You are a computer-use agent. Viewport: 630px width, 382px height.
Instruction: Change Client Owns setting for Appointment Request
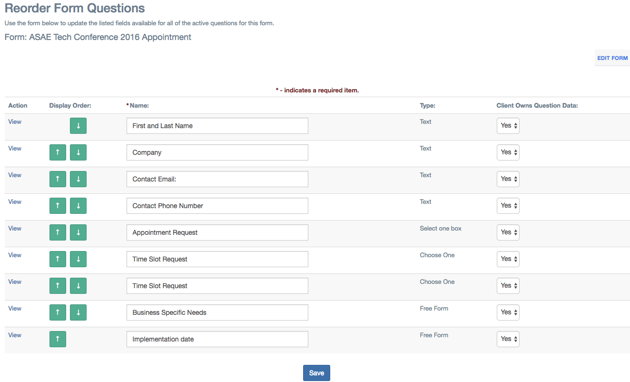click(508, 232)
